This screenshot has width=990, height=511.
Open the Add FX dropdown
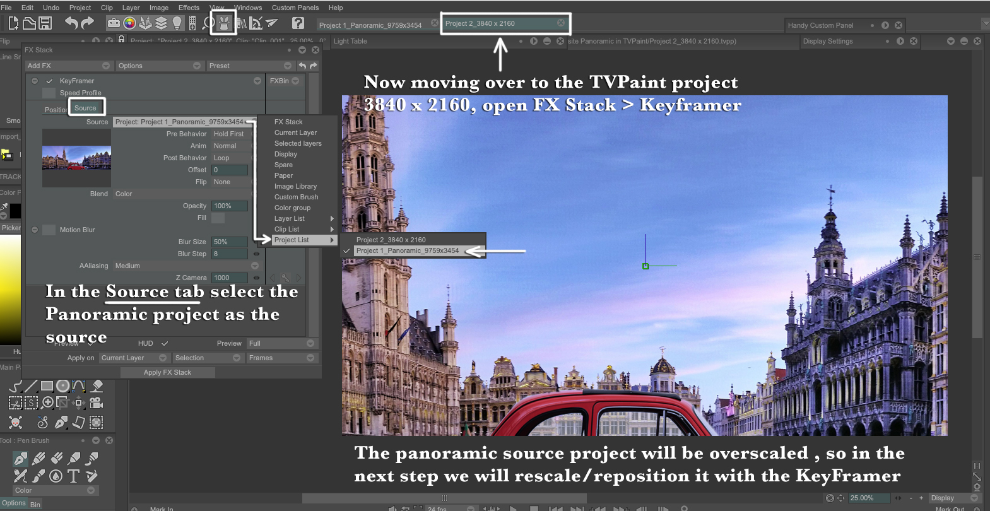pos(69,66)
